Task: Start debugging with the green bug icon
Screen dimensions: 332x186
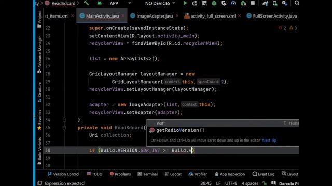Action: (214, 3)
